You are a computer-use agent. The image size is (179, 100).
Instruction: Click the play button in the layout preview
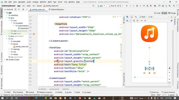149,73
